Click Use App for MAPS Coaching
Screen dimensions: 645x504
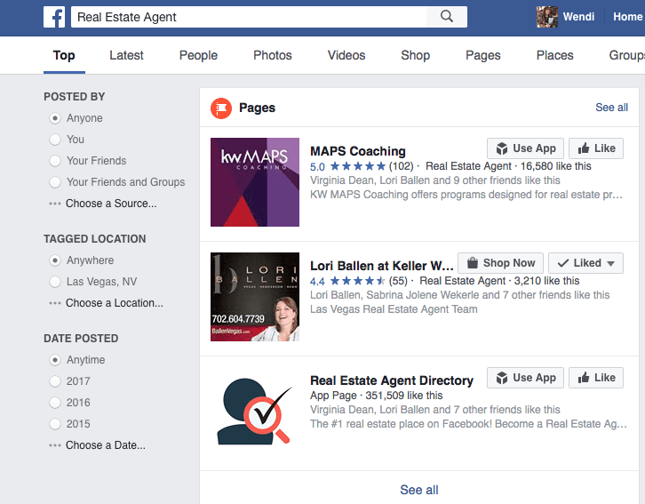click(525, 148)
